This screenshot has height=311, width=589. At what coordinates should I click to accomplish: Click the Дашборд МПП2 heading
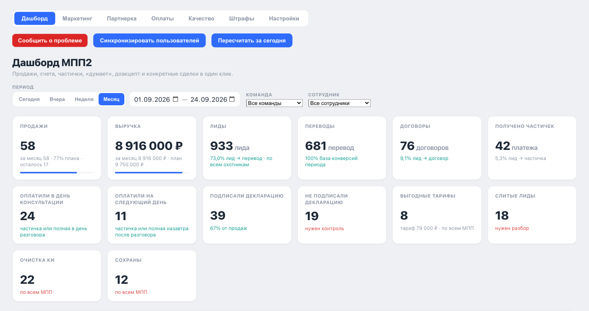pyautogui.click(x=52, y=63)
